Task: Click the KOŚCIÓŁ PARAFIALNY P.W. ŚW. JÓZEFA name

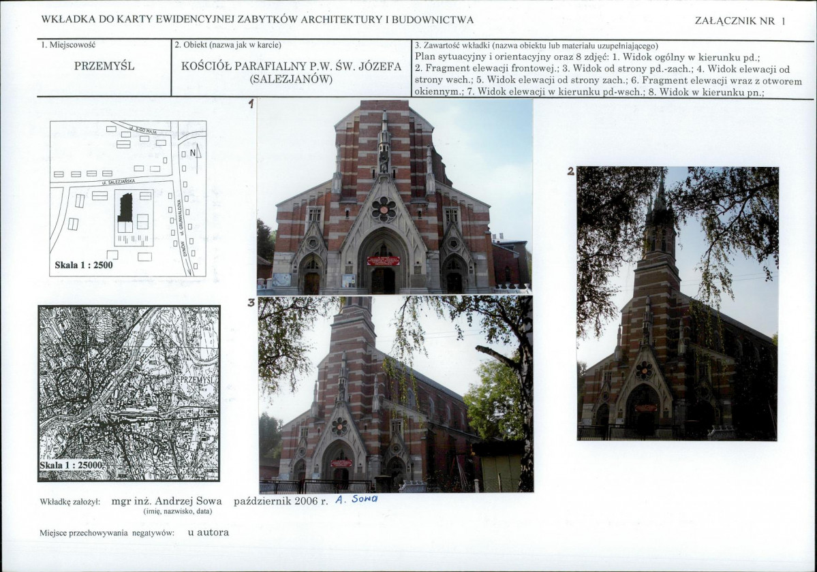Action: (291, 66)
